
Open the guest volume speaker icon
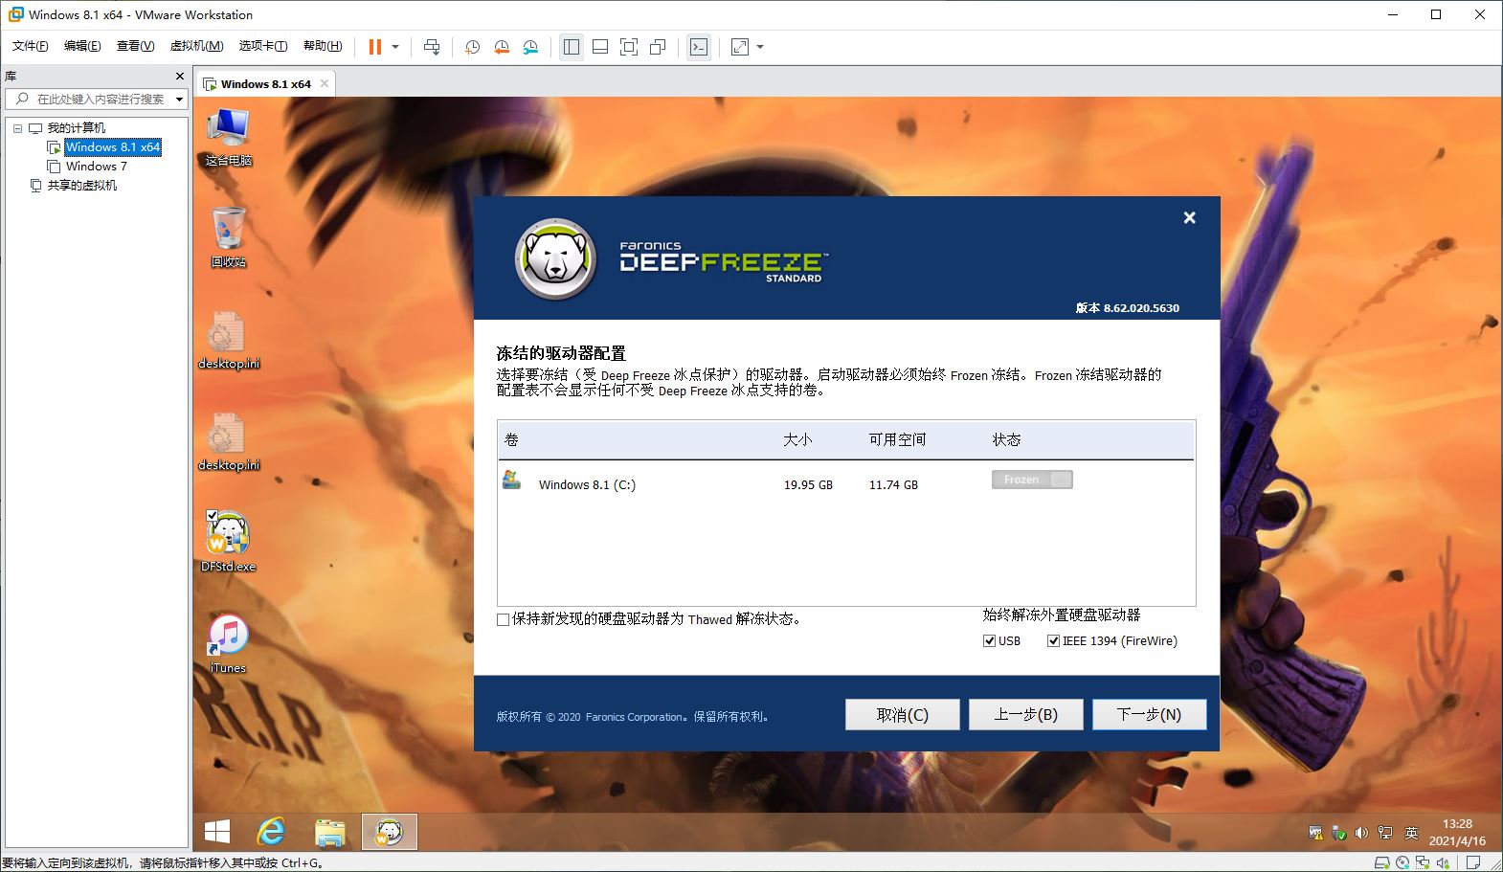click(1361, 834)
